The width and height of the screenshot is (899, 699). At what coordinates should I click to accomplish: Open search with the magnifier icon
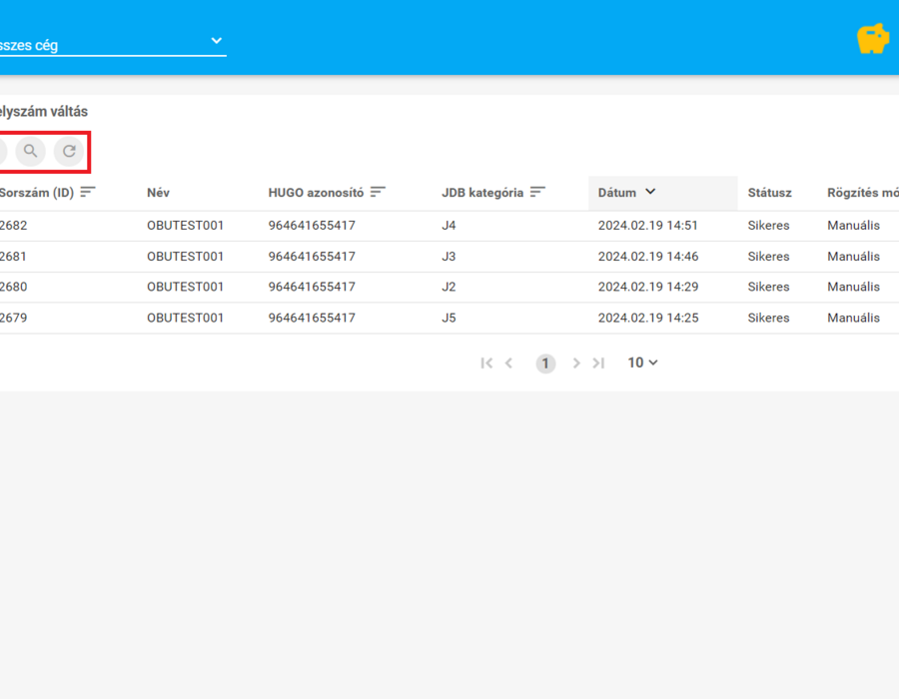point(30,151)
